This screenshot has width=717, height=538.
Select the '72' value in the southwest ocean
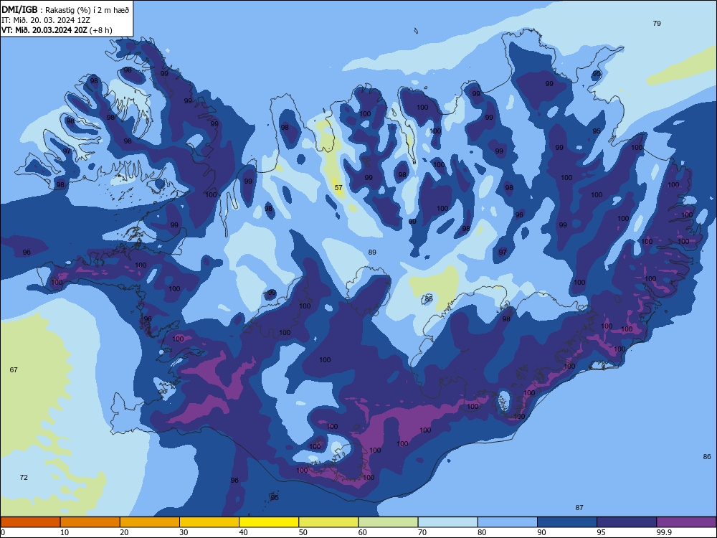click(24, 477)
